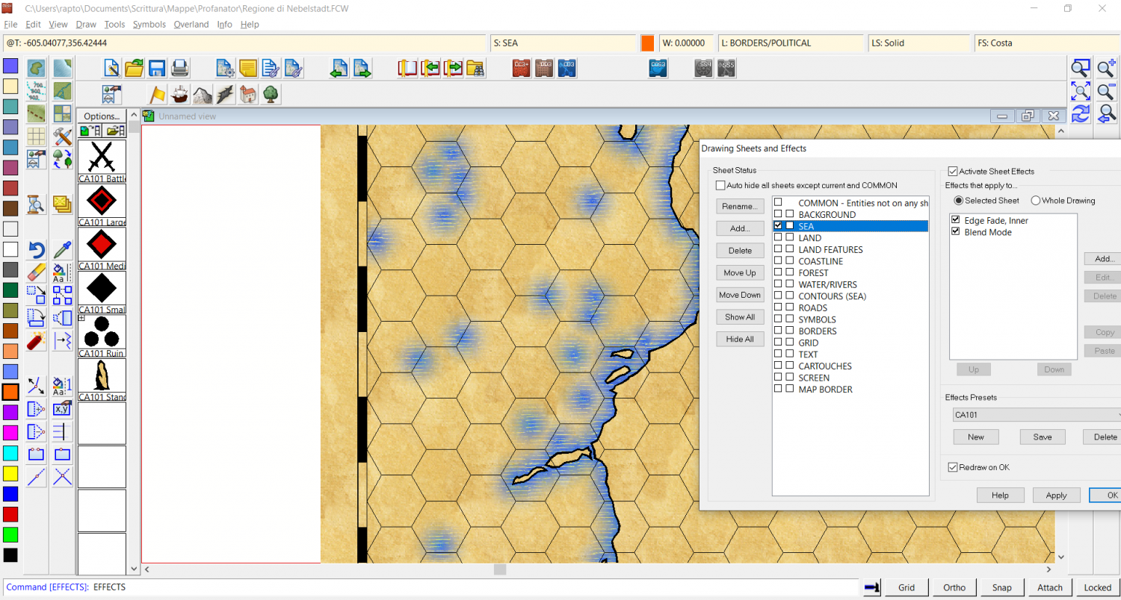The image size is (1121, 600).
Task: Pick the eyedropper tool icon
Action: [63, 249]
